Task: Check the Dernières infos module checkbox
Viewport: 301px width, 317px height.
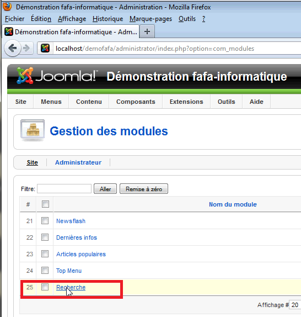Action: point(45,237)
